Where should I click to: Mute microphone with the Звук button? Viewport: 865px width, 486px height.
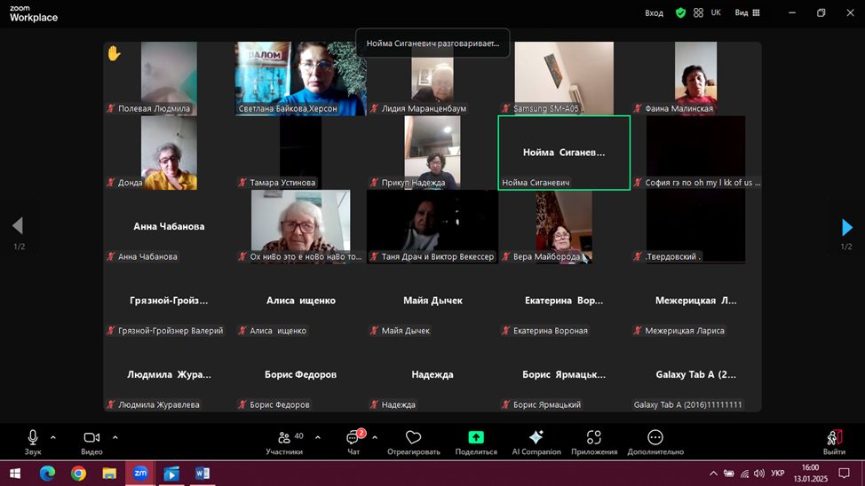(x=33, y=438)
